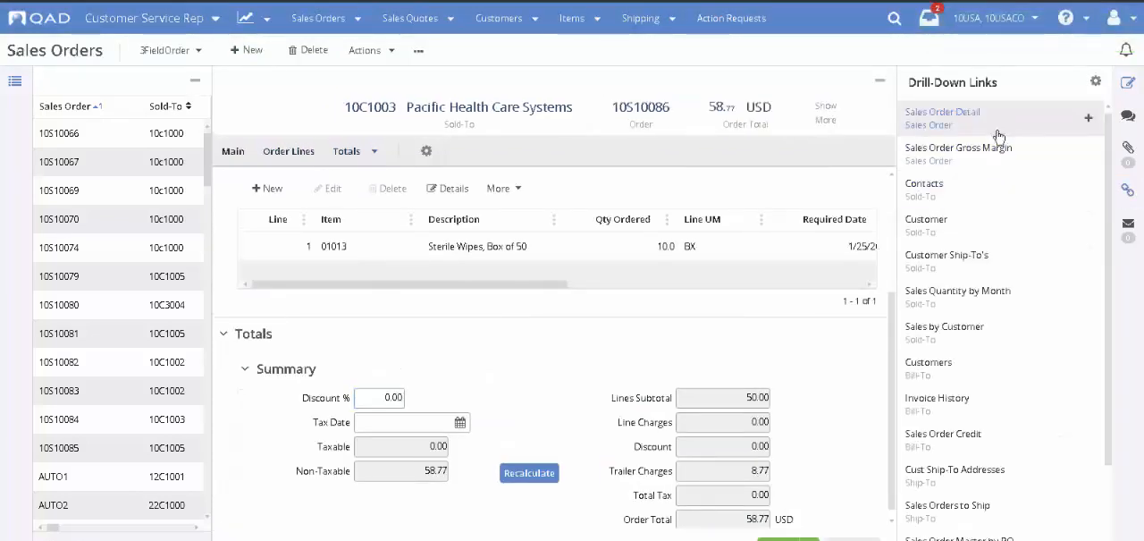The image size is (1144, 541).
Task: Open the inbox notifications icon
Action: pos(929,17)
